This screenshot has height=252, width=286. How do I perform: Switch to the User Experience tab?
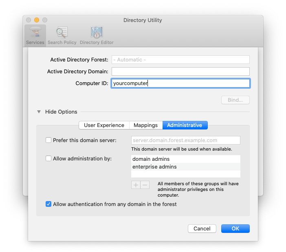click(104, 125)
